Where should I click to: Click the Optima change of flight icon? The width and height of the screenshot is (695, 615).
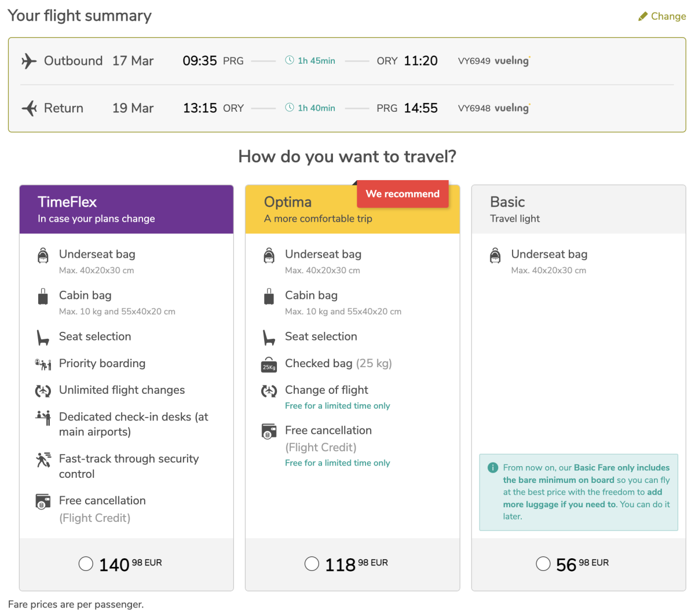tap(269, 391)
